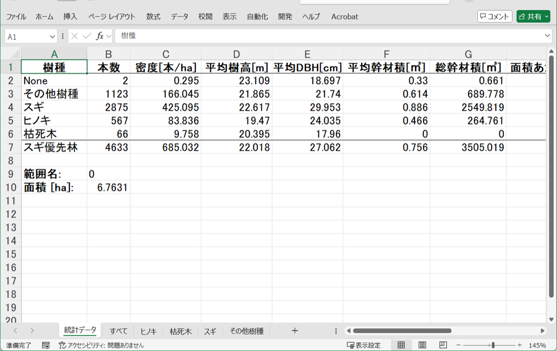
Task: Click the 共有 button
Action: pos(533,16)
